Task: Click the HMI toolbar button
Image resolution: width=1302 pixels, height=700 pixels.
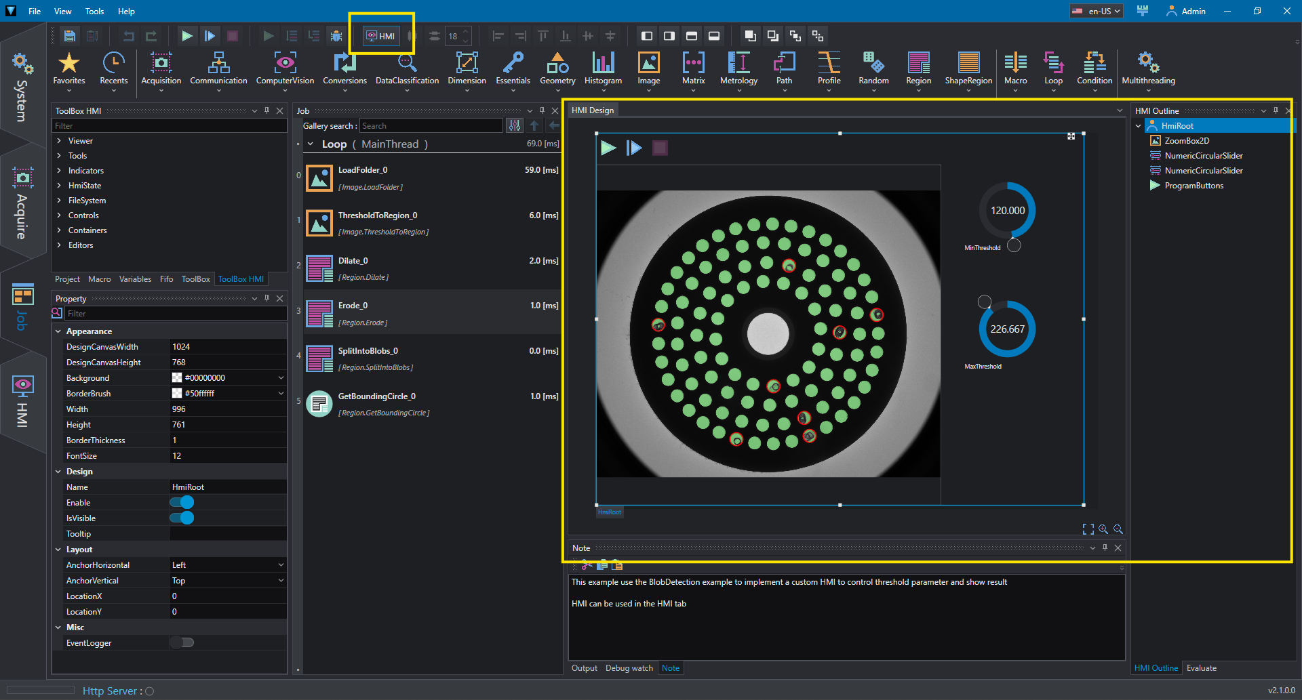Action: coord(381,36)
